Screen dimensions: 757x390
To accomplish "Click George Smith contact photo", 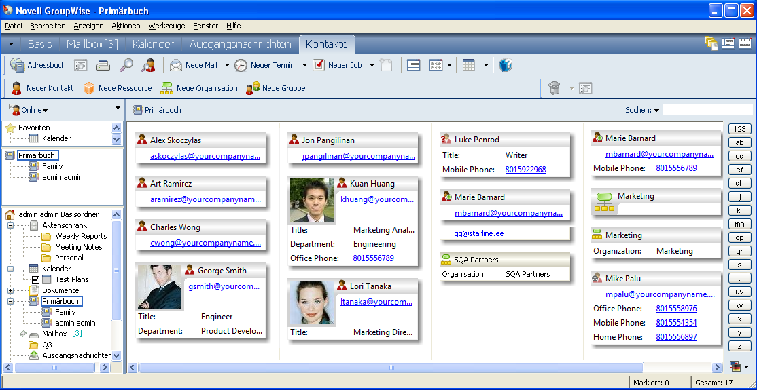I will [159, 287].
